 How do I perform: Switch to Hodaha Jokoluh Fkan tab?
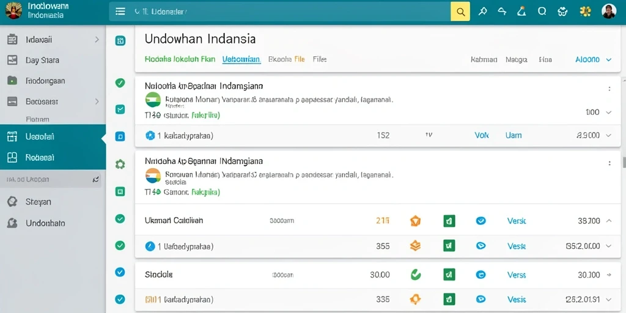coord(180,59)
